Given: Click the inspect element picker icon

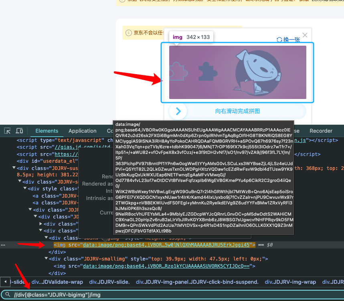Looking at the screenshot, I should [7, 131].
